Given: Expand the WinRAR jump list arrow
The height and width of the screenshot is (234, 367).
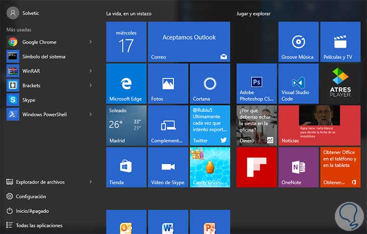Looking at the screenshot, I should click(90, 71).
